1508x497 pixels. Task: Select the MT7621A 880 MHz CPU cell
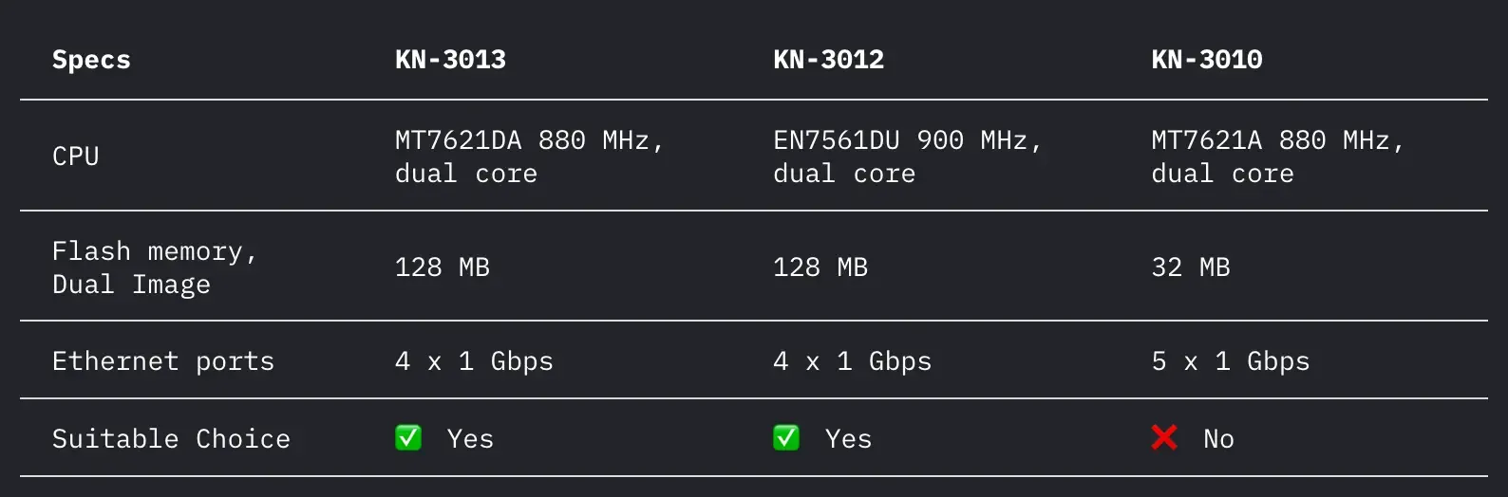pyautogui.click(x=1277, y=156)
